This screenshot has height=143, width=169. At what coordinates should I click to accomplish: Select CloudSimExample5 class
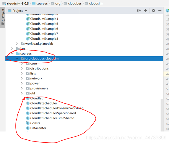click(44, 24)
